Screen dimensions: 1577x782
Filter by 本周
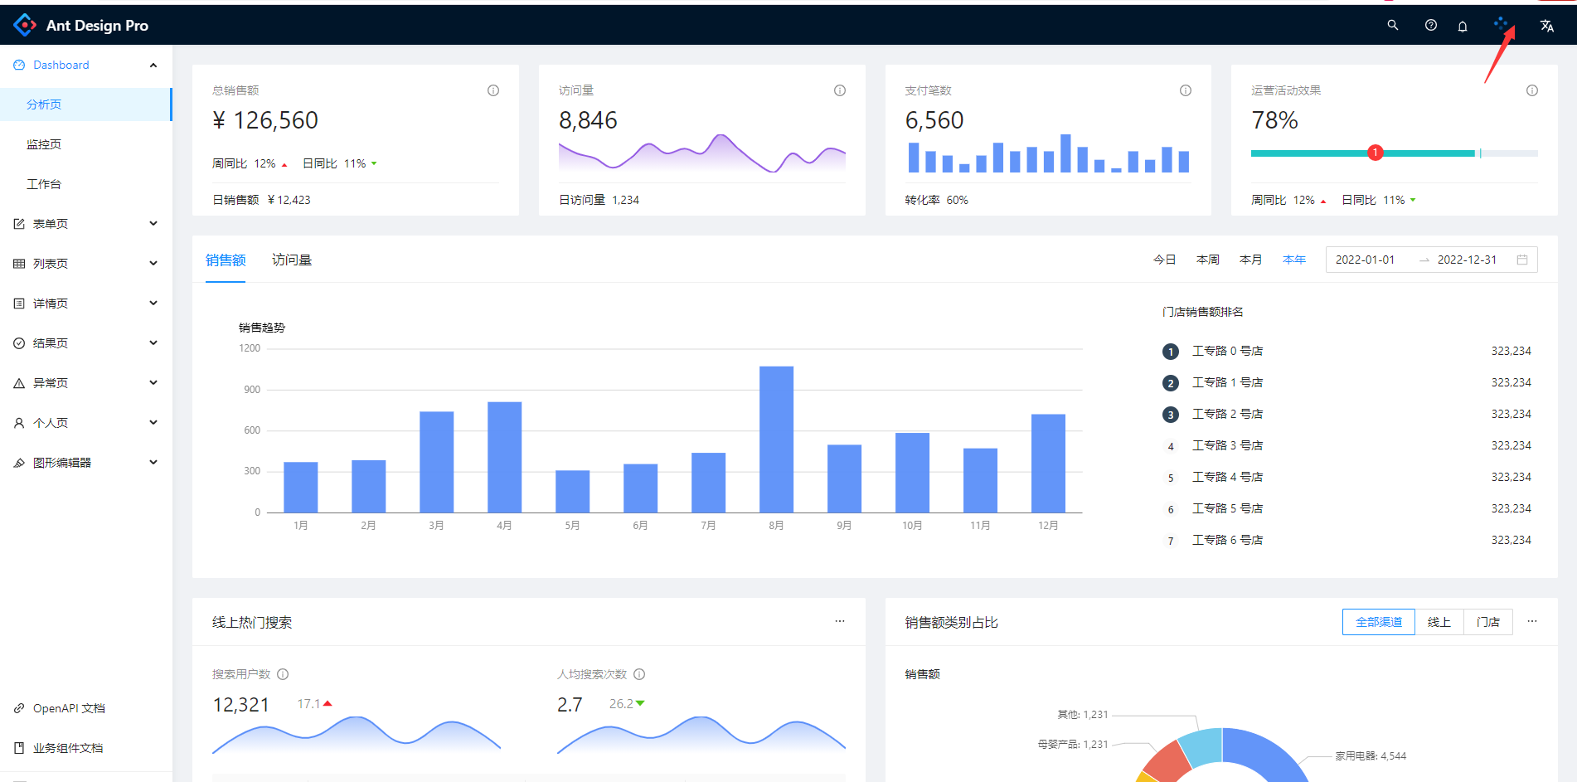tap(1207, 260)
